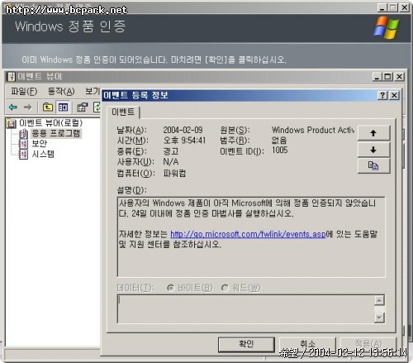Click the type value 경고

171,151
